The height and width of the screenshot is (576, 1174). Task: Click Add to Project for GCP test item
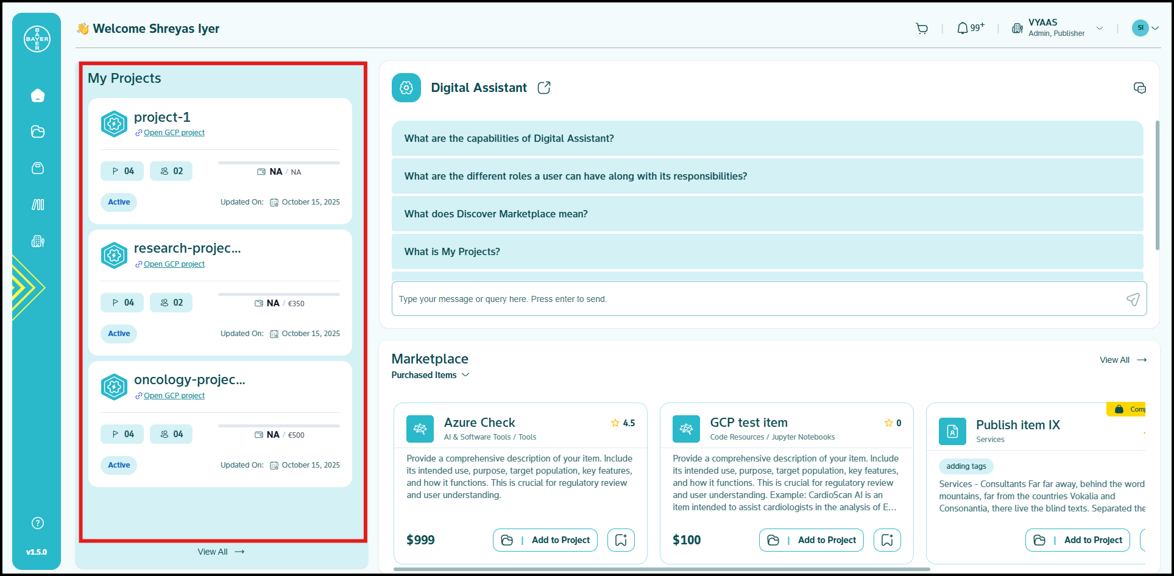811,540
